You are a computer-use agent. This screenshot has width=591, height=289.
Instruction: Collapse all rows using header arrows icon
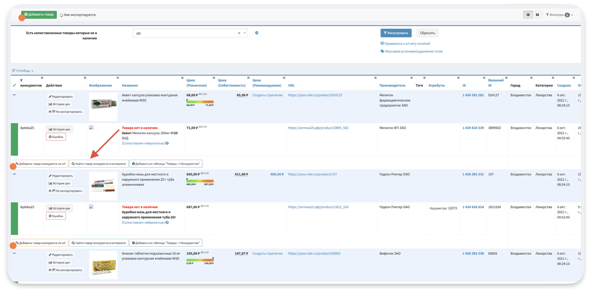tap(15, 85)
